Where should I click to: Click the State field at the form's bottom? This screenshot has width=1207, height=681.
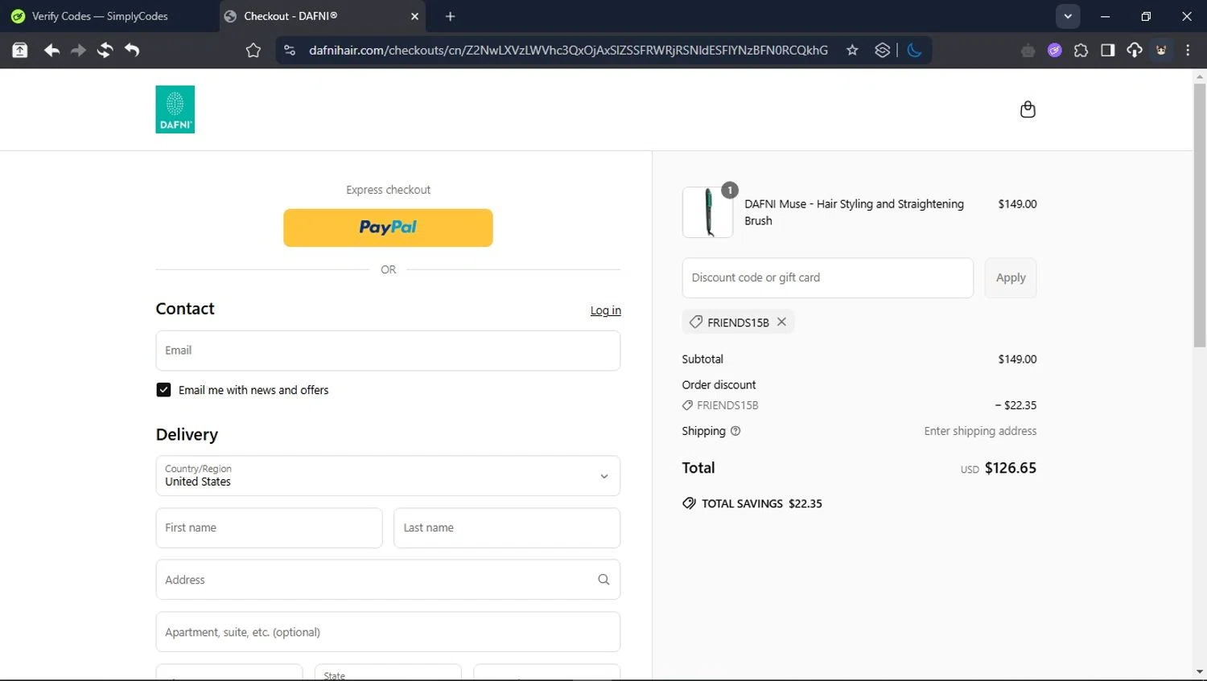coord(388,674)
